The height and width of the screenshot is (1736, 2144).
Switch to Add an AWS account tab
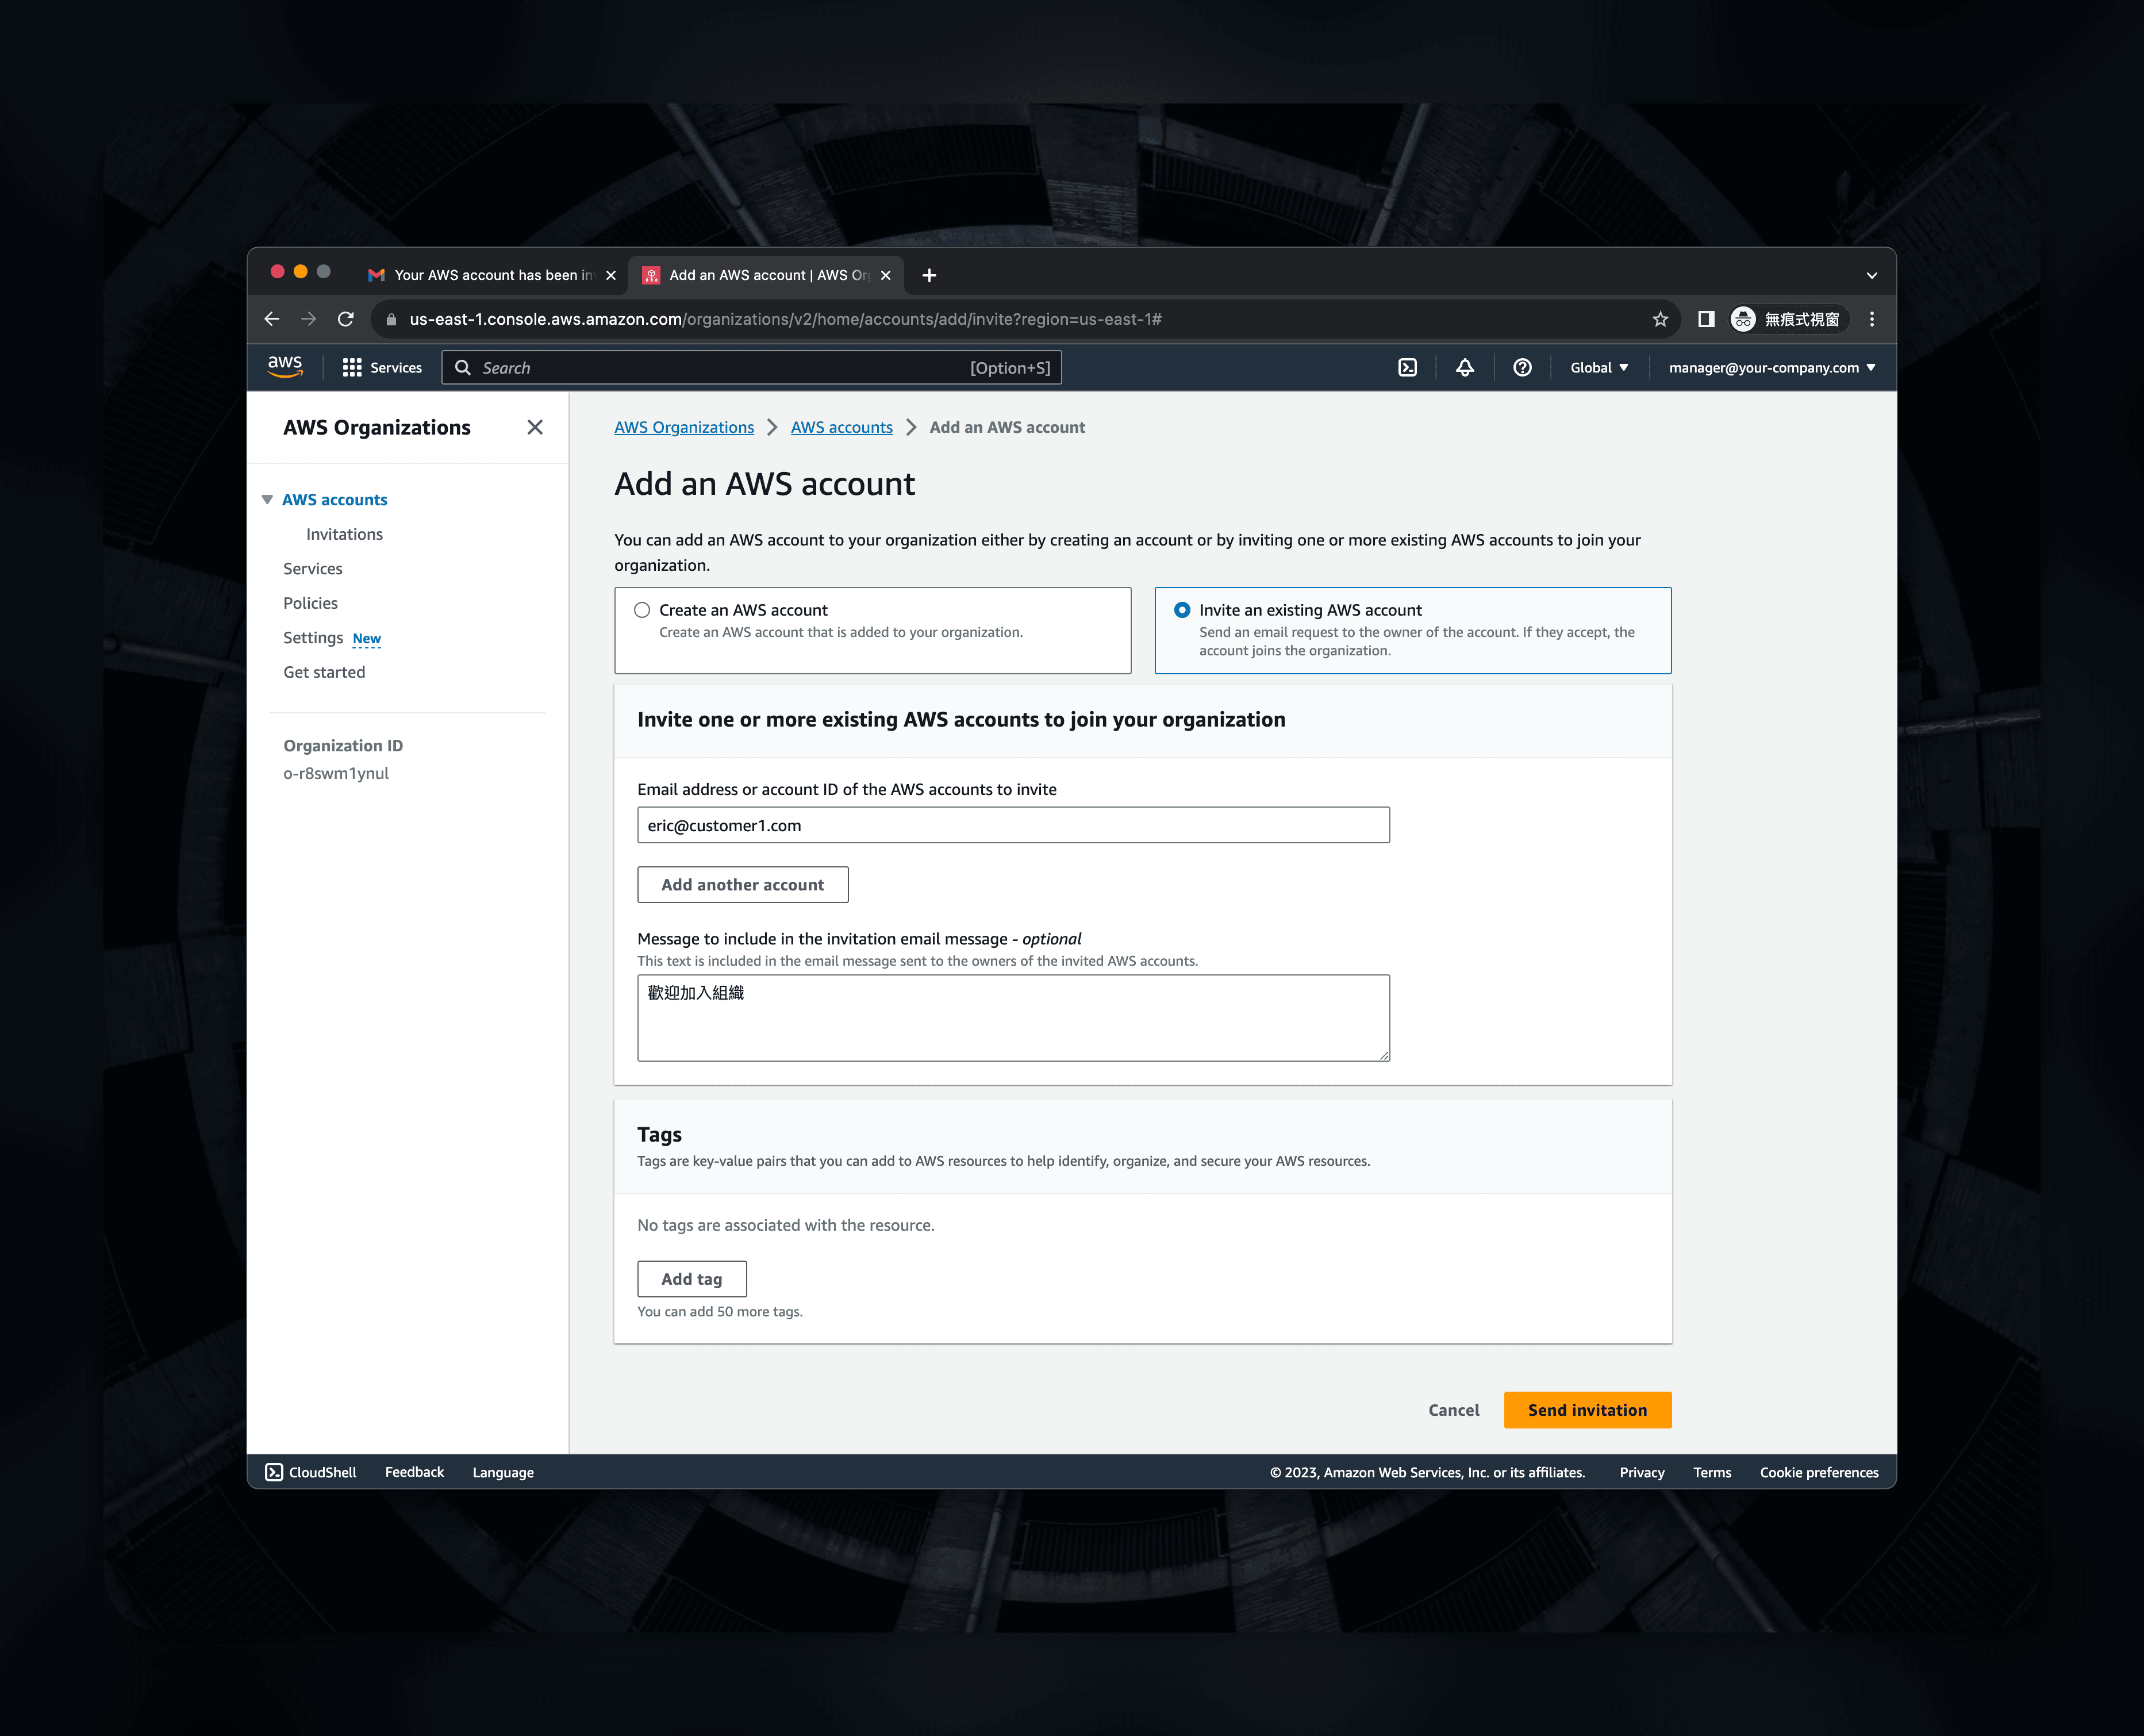766,275
